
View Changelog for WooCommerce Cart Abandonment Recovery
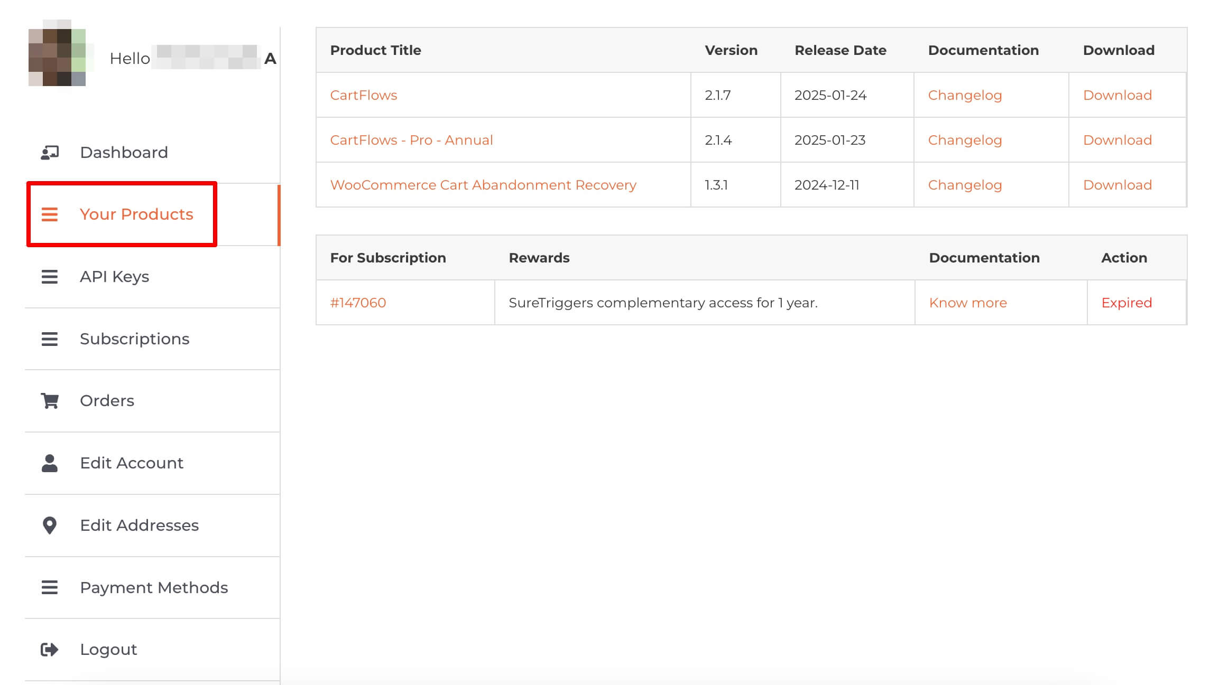965,185
